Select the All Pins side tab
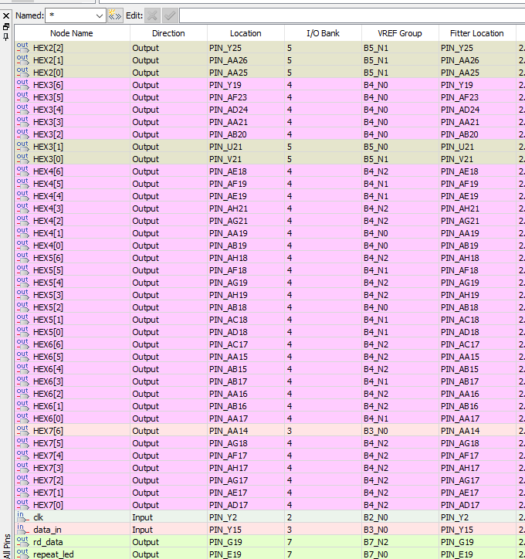 point(7,546)
